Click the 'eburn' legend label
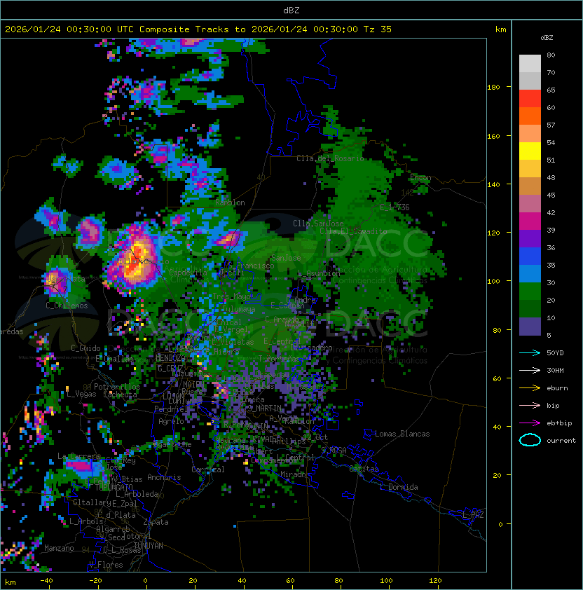 tap(557, 388)
